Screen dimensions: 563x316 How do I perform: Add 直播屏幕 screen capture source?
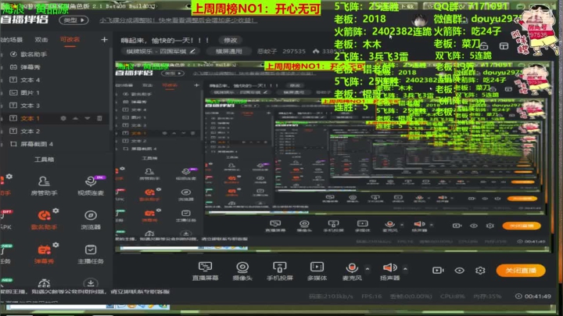tap(205, 271)
